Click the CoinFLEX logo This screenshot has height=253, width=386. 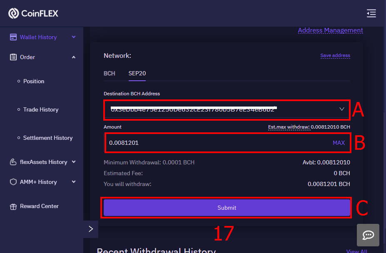pos(33,13)
